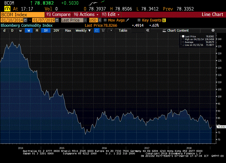
Task: Click the double-chevron collapse panel icon
Action: [x=147, y=30]
